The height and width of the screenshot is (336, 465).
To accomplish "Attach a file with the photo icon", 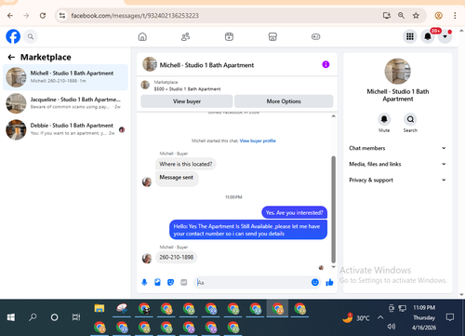I will coord(157,282).
